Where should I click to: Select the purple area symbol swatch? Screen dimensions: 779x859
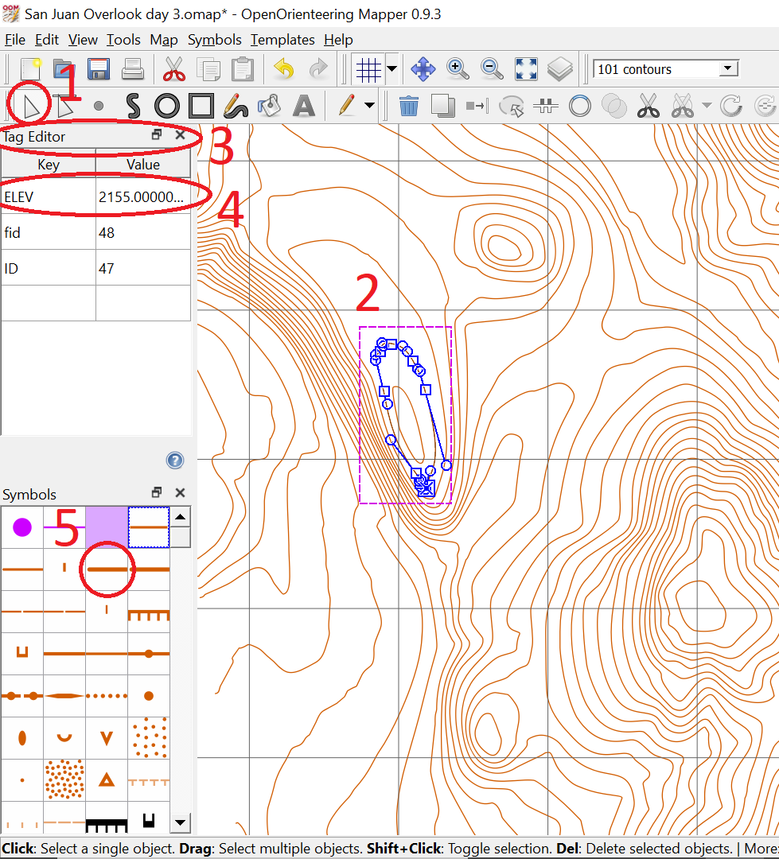point(106,527)
